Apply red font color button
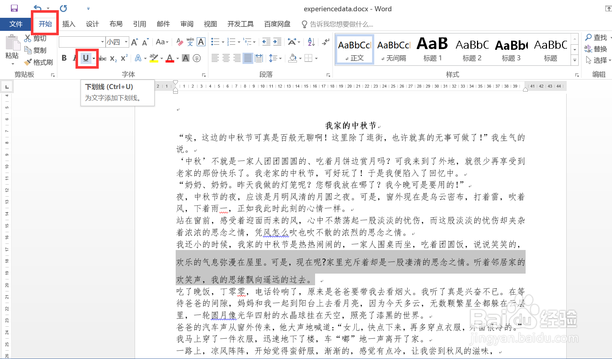 coord(170,58)
